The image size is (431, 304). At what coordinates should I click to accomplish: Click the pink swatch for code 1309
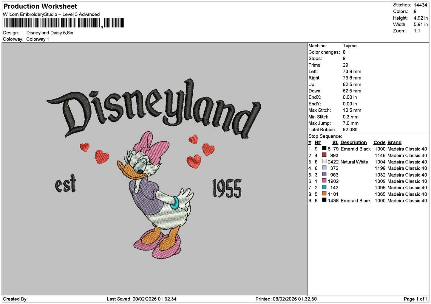(324, 181)
